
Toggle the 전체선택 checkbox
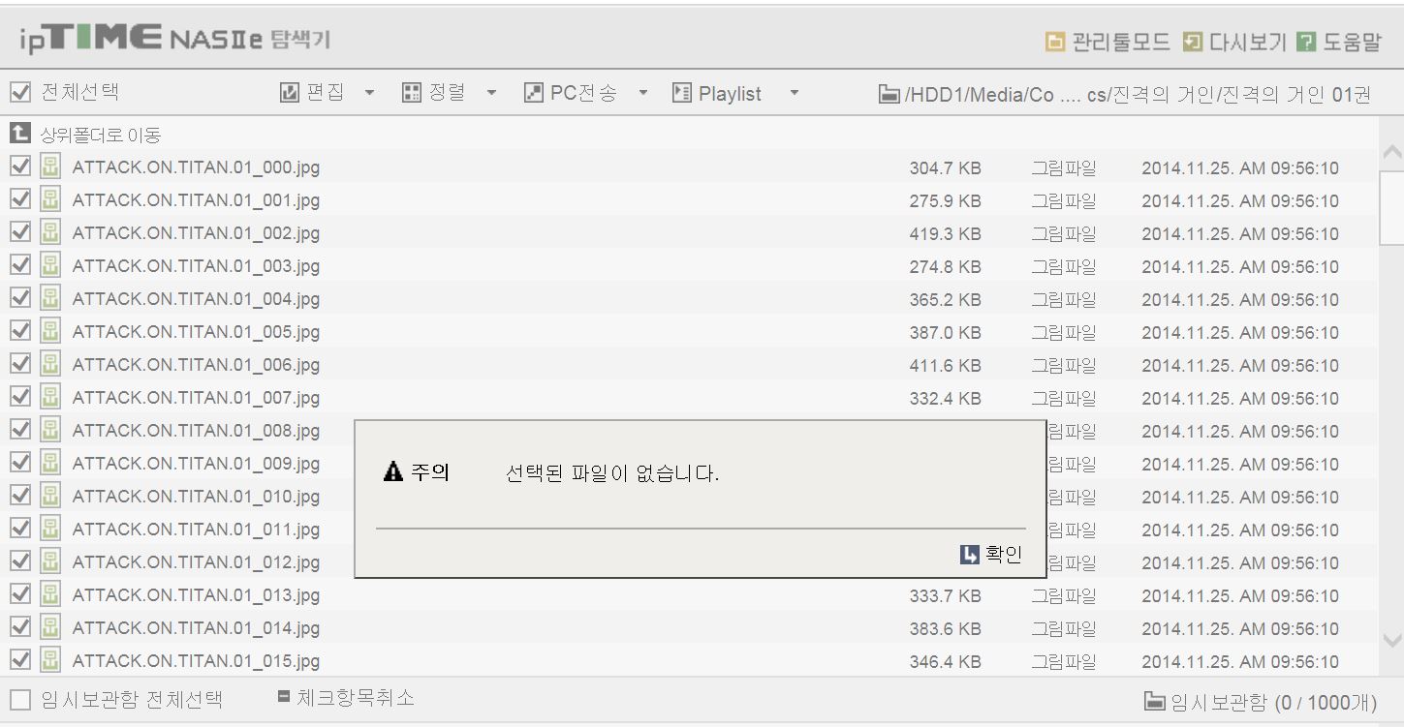(x=20, y=92)
